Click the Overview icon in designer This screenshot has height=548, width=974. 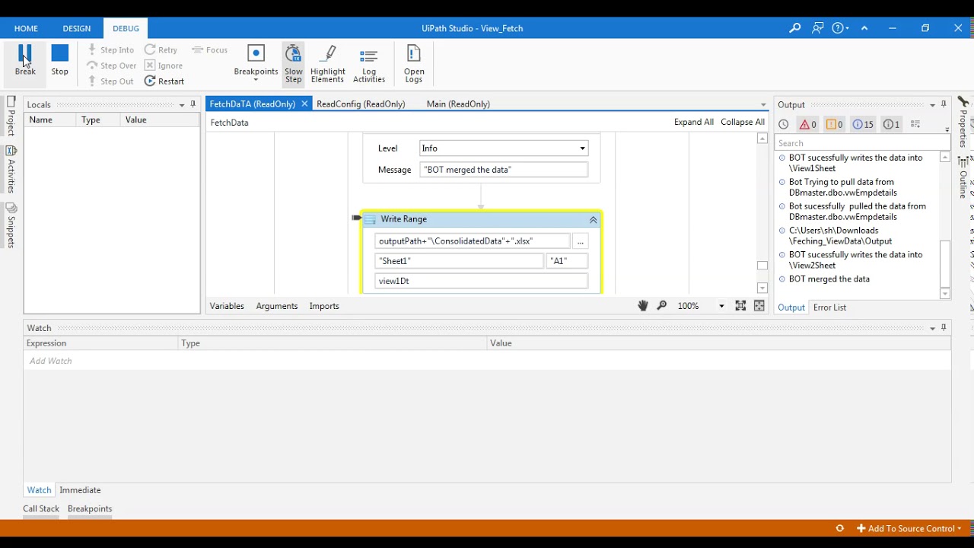click(x=759, y=306)
